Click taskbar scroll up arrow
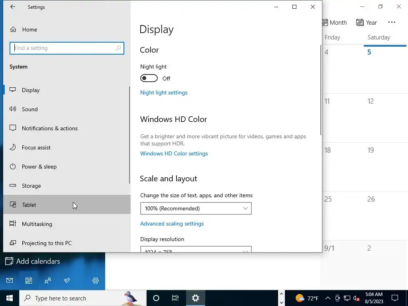The width and height of the screenshot is (408, 306). pos(281,294)
